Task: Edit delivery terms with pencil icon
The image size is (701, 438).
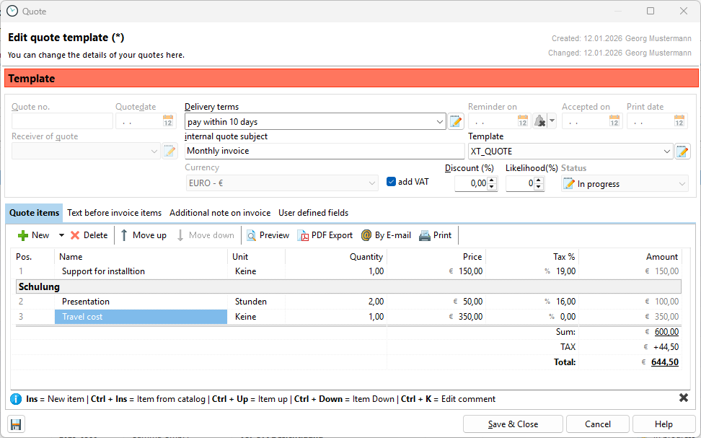Action: pyautogui.click(x=456, y=121)
